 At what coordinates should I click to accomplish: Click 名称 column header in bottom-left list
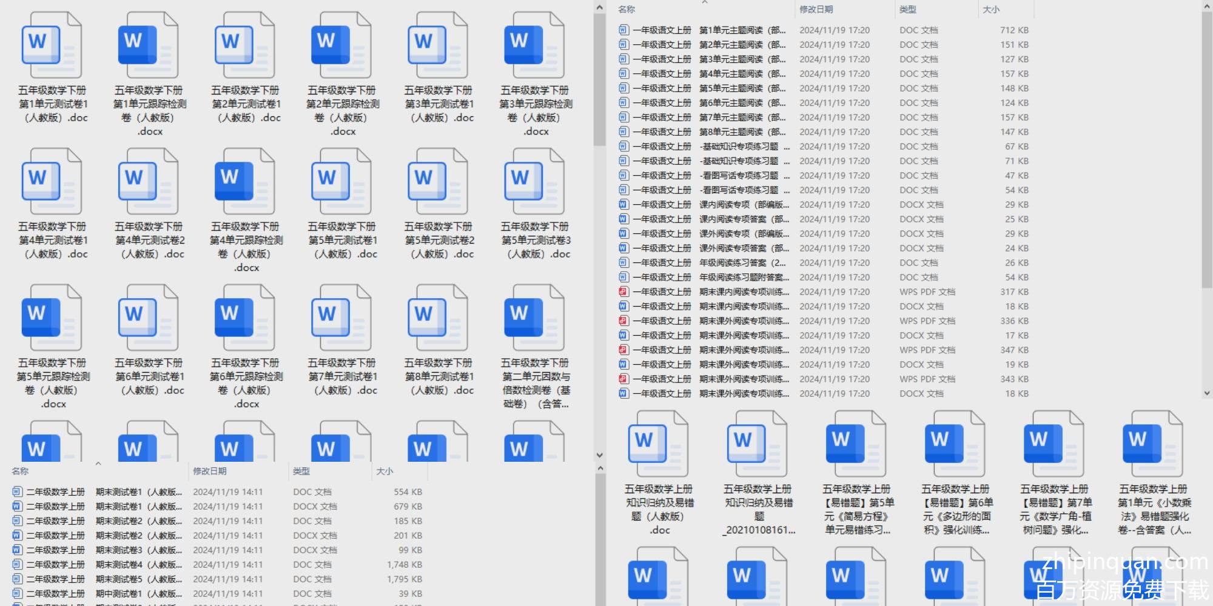20,471
